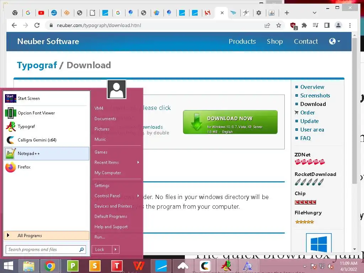Open Help and Support
This screenshot has width=364, height=273.
click(x=111, y=227)
